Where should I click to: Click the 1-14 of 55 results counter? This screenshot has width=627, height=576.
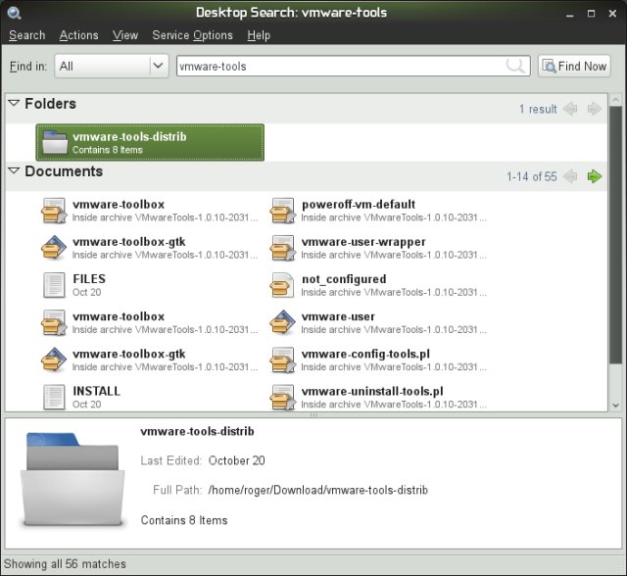(531, 176)
